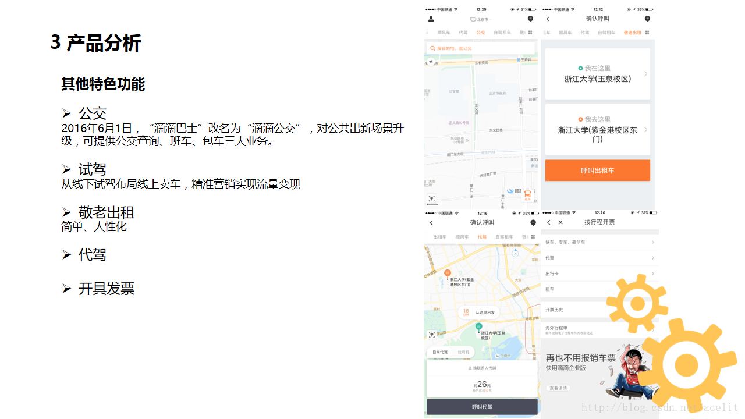Viewport: 745px width, 419px height.
Task: Expand the 出行卡 row chevron
Action: [x=653, y=274]
